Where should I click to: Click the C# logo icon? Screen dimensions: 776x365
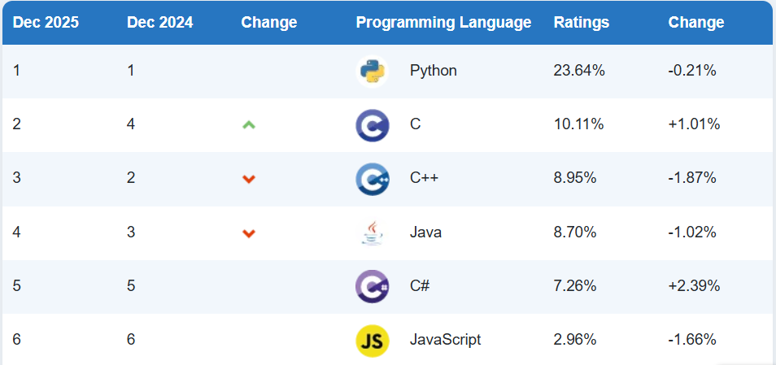click(x=373, y=286)
